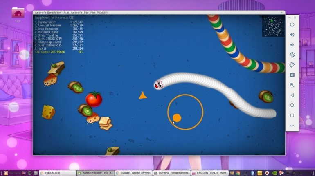Click the network signal tray icon
Viewport: 315px width, 176px height.
[x=245, y=173]
